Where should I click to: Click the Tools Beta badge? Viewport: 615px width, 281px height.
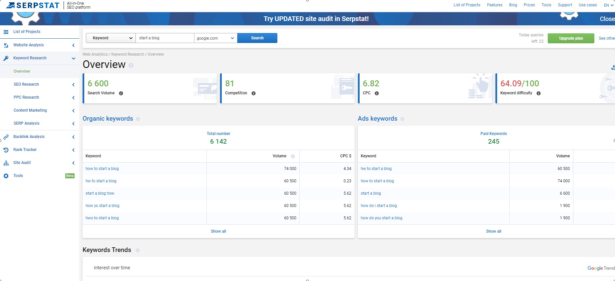(x=70, y=176)
